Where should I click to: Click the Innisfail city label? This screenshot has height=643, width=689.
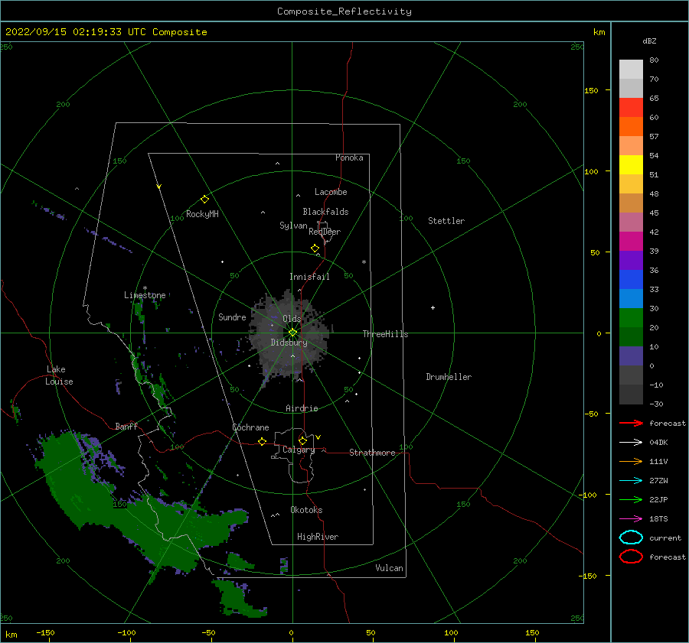[309, 277]
